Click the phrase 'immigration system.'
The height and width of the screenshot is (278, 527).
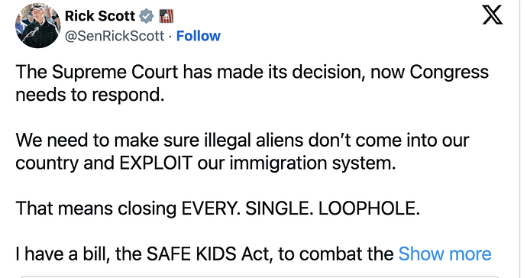pyautogui.click(x=312, y=163)
